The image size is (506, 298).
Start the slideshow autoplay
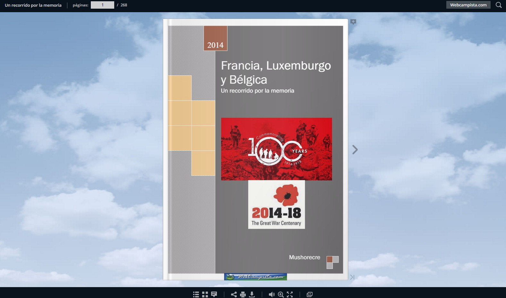click(309, 294)
